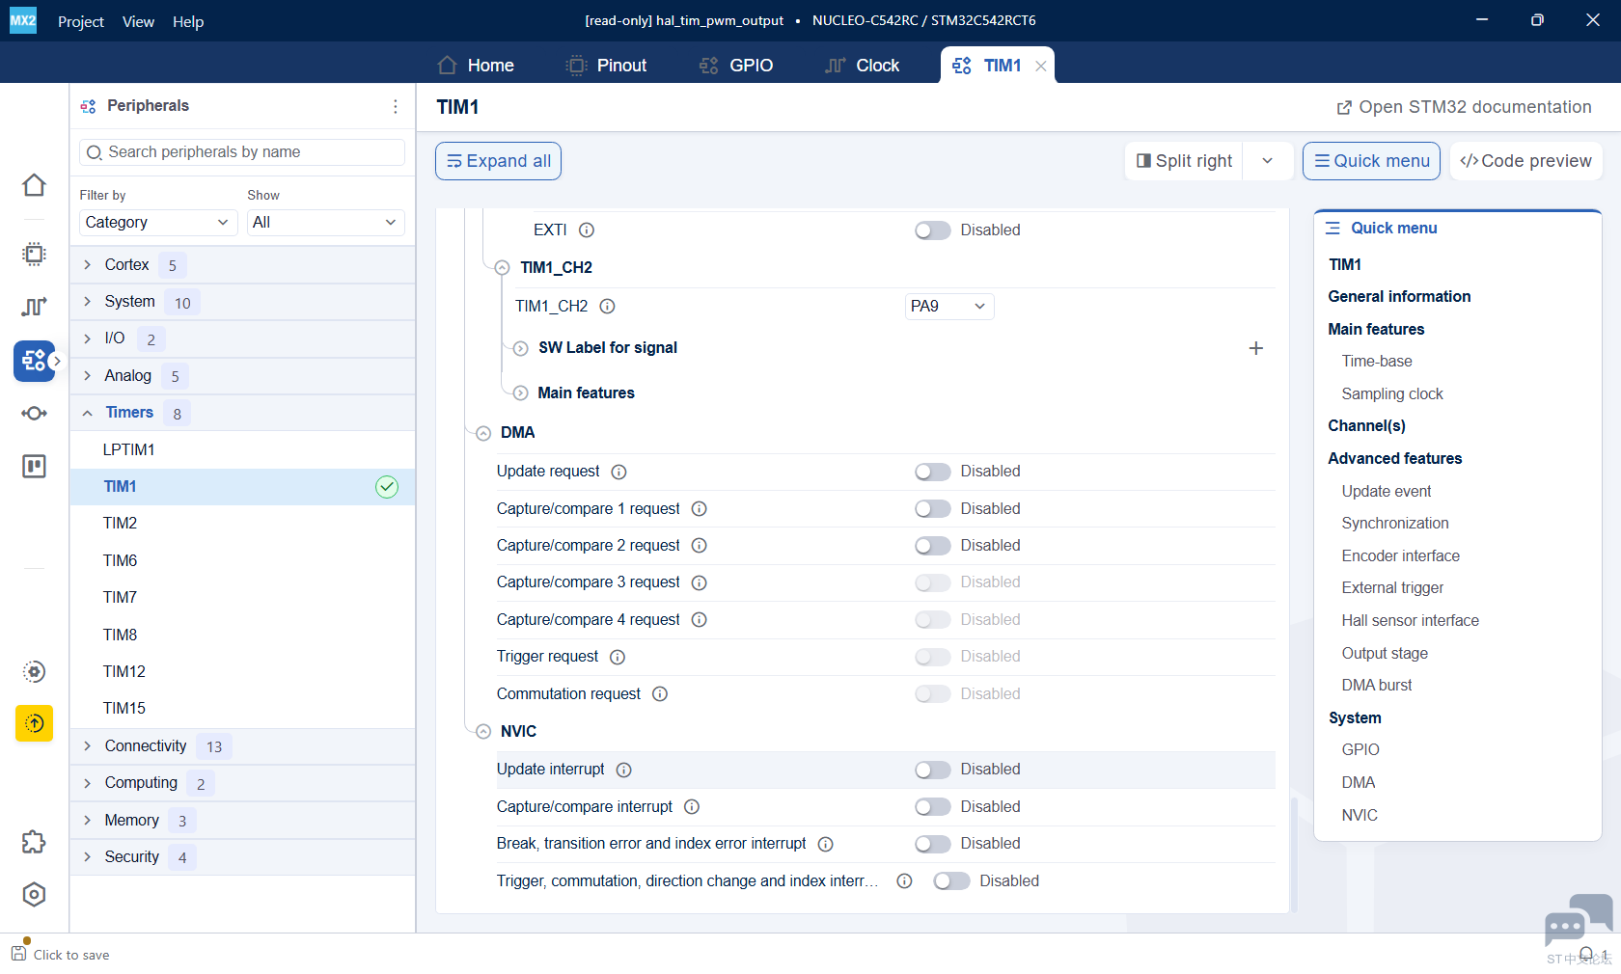Image resolution: width=1621 pixels, height=974 pixels.
Task: Click the Search peripherals input field
Action: 242,152
